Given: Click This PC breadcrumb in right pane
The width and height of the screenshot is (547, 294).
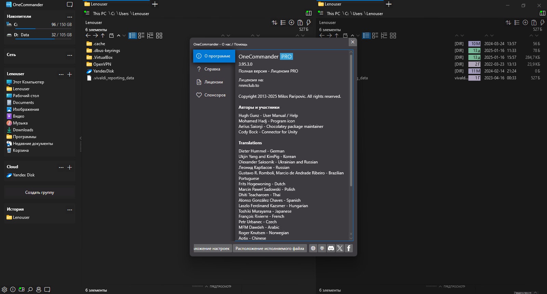Looking at the screenshot, I should 333,14.
